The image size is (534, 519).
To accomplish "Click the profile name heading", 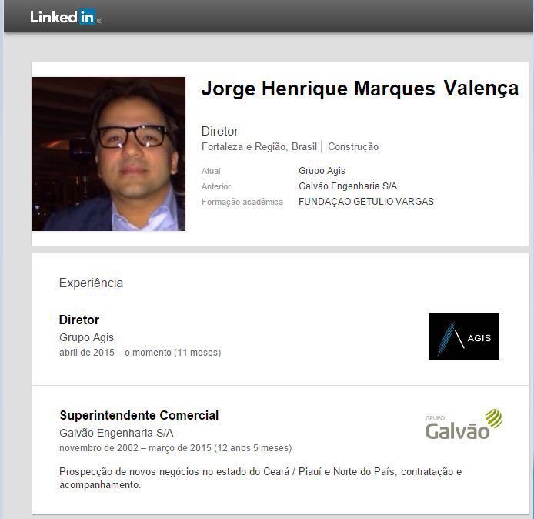I will [360, 89].
